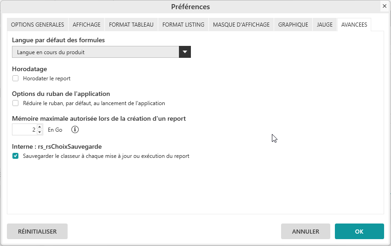
Task: Show the JAUGE tab
Action: [325, 25]
